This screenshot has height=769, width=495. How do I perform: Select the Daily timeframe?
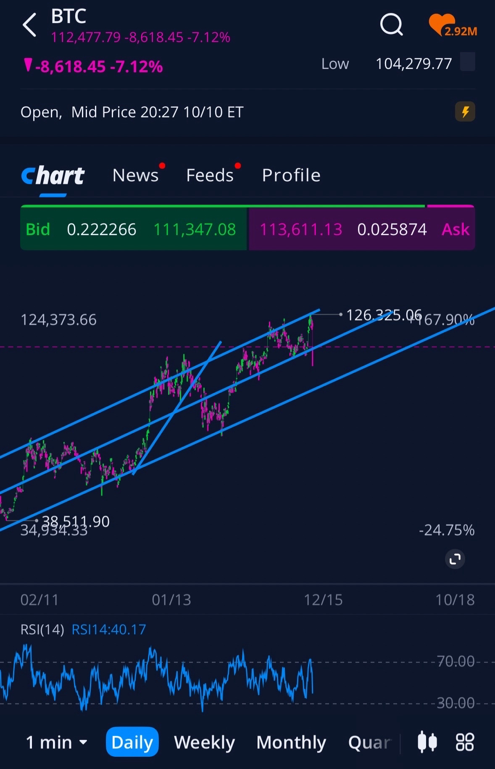point(132,742)
